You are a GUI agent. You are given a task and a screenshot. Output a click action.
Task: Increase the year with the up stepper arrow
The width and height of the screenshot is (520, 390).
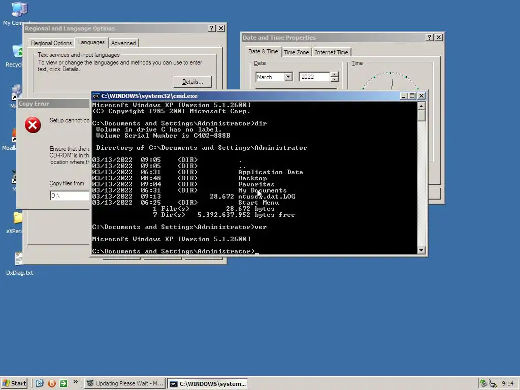(335, 75)
